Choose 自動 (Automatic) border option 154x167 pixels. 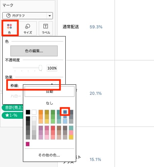point(50,91)
